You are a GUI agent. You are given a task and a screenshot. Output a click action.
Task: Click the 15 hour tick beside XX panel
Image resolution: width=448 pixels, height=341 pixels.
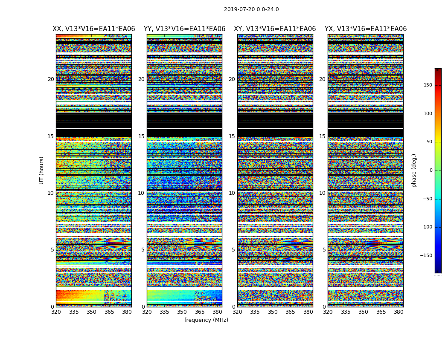(51, 136)
